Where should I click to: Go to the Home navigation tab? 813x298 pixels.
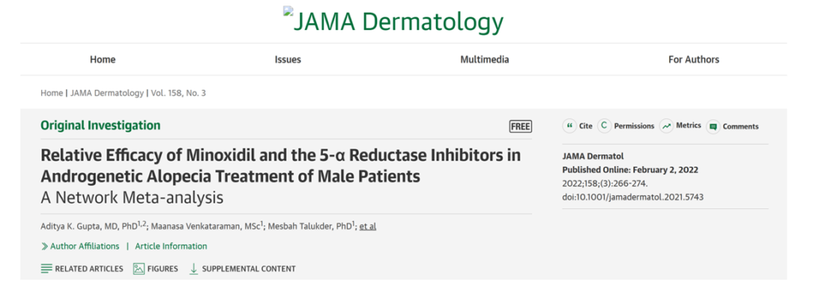click(102, 60)
